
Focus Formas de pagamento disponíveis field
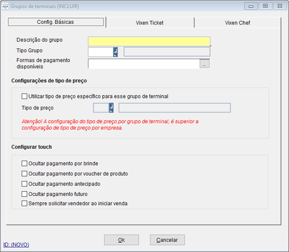click(144, 64)
